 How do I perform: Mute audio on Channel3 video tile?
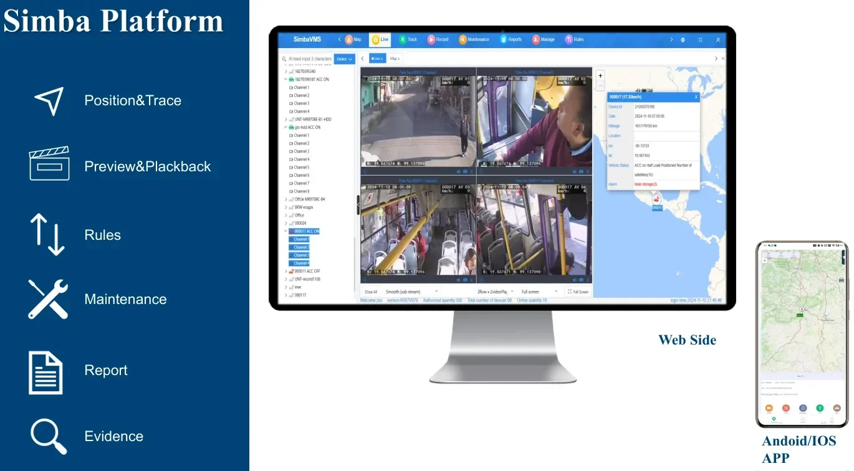pyautogui.click(x=458, y=280)
